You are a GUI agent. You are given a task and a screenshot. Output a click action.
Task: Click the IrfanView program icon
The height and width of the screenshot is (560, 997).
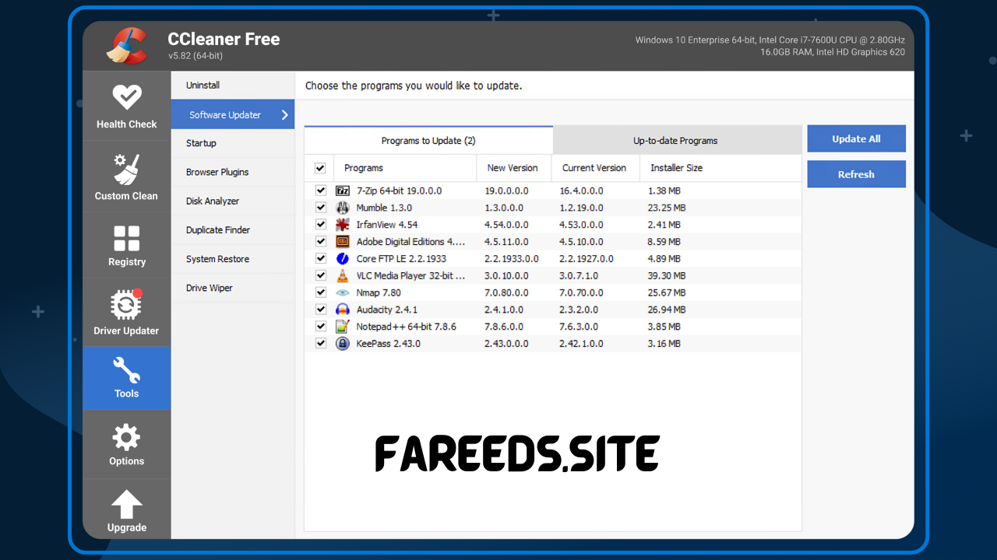click(343, 225)
